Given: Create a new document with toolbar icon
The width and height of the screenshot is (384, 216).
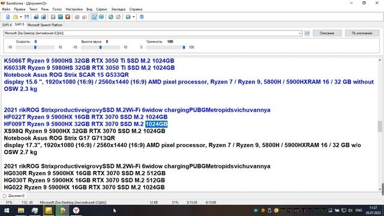Looking at the screenshot, I should coord(8,17).
